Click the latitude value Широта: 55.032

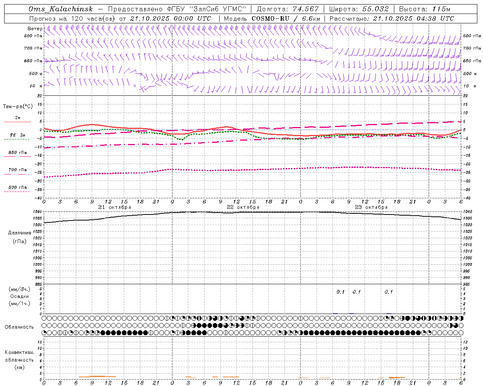pyautogui.click(x=359, y=9)
